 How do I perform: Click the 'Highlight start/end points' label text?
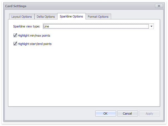[x=35, y=44]
